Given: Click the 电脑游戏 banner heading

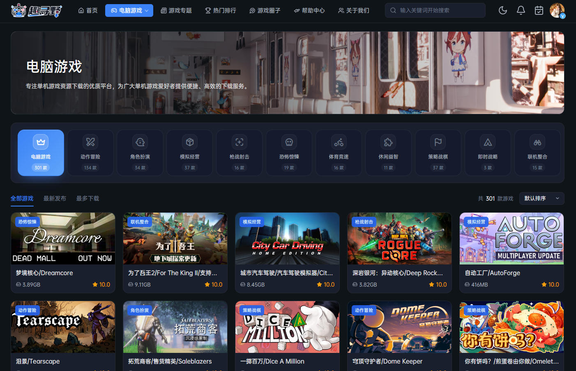Looking at the screenshot, I should tap(54, 66).
